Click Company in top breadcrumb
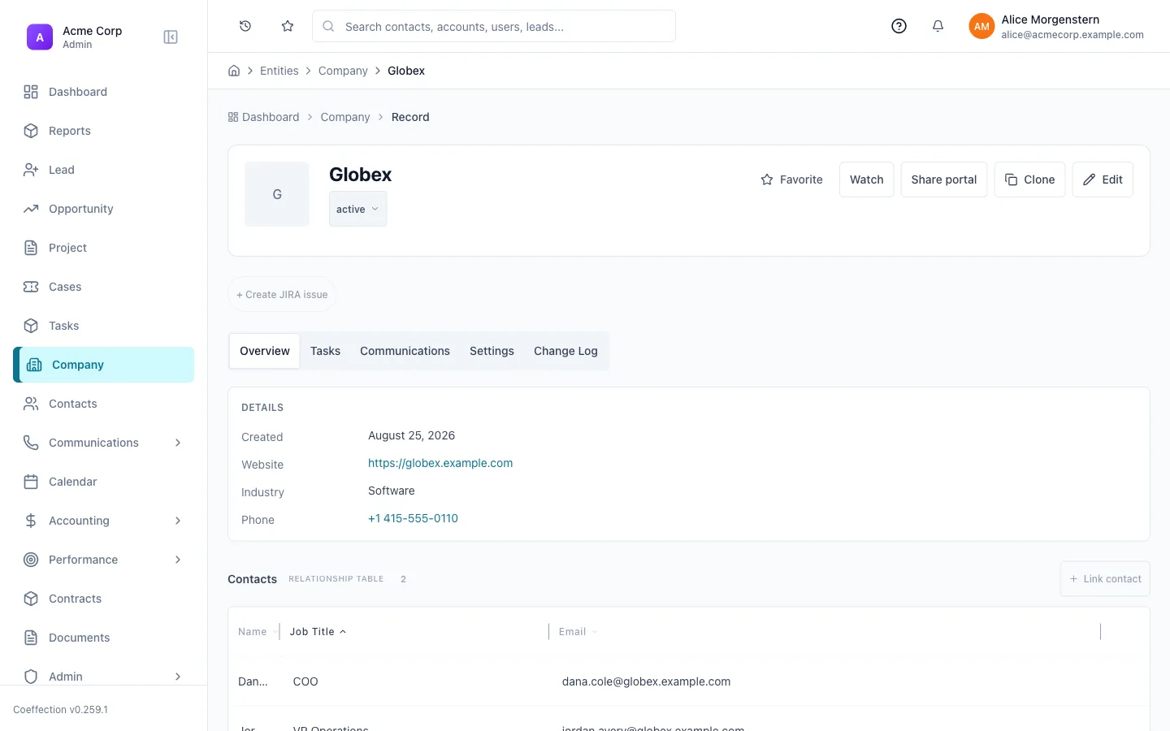 point(343,71)
